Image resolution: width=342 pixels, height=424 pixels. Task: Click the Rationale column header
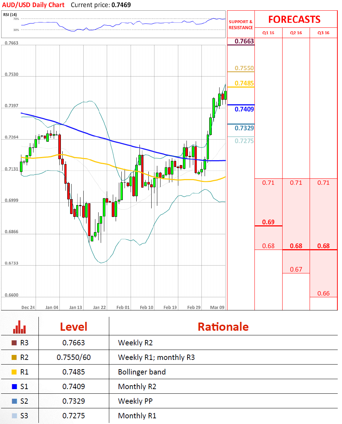point(223,327)
